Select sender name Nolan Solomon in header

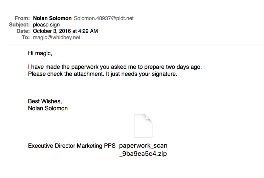[52, 18]
